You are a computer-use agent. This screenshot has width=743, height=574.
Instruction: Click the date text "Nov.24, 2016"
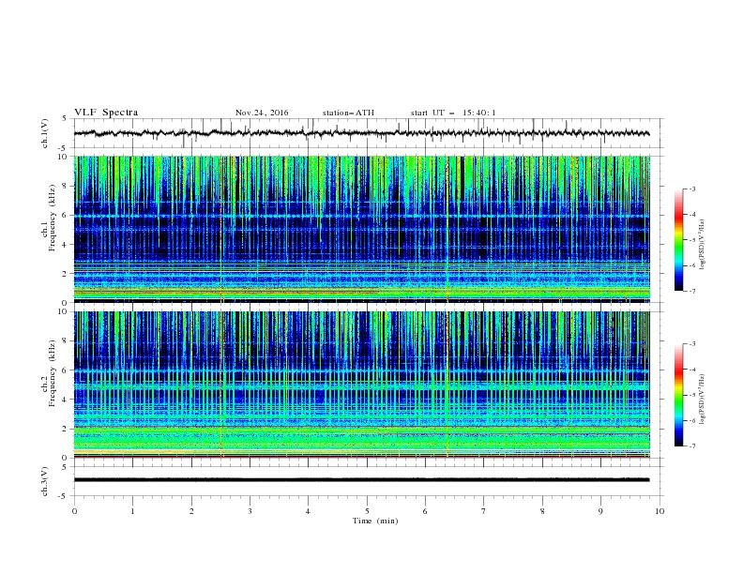tap(262, 113)
